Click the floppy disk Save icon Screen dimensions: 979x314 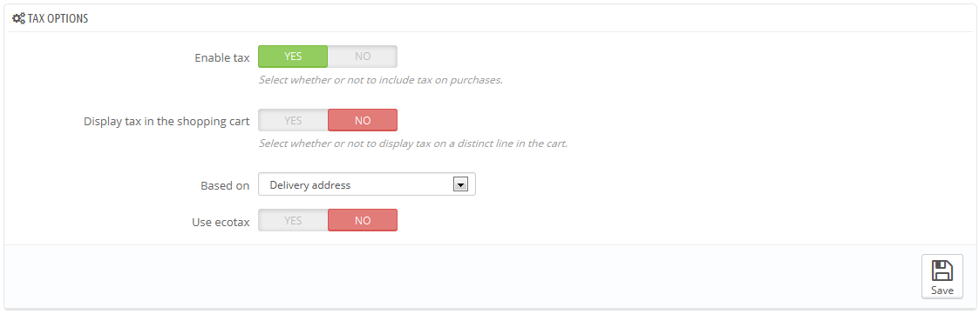tap(942, 271)
